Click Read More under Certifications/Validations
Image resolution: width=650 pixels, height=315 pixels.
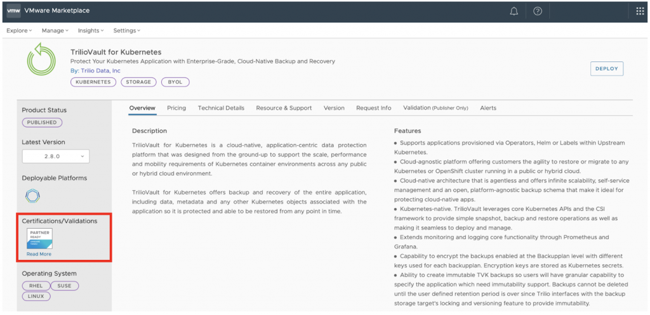pyautogui.click(x=39, y=254)
